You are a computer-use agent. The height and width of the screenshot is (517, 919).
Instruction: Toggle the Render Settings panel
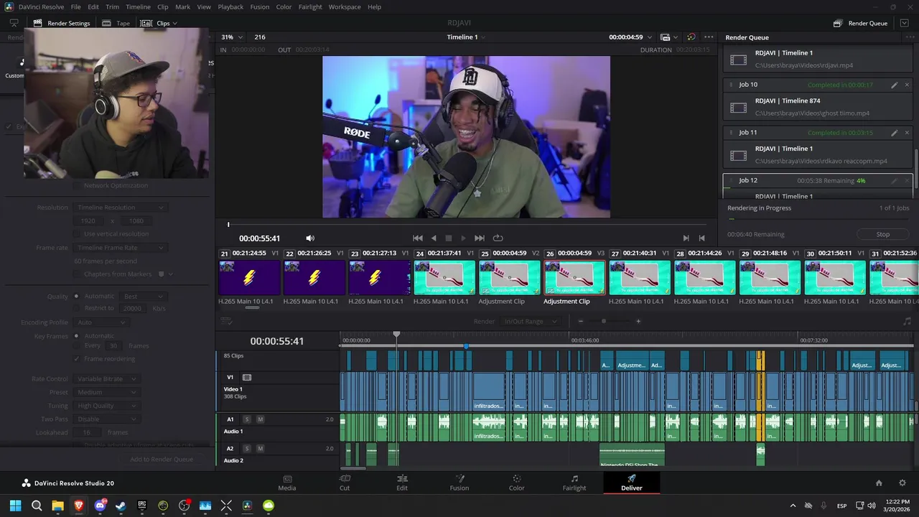[60, 23]
